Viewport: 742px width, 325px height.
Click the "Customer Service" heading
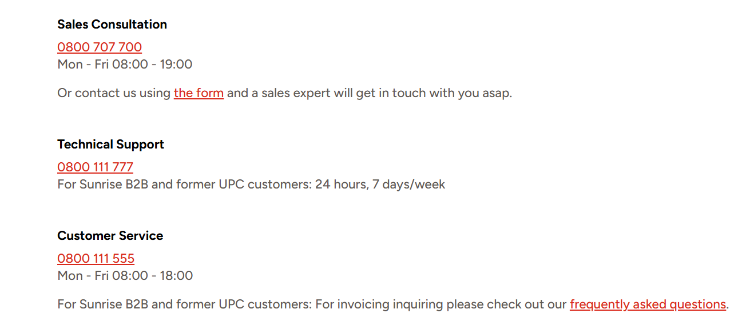[110, 236]
